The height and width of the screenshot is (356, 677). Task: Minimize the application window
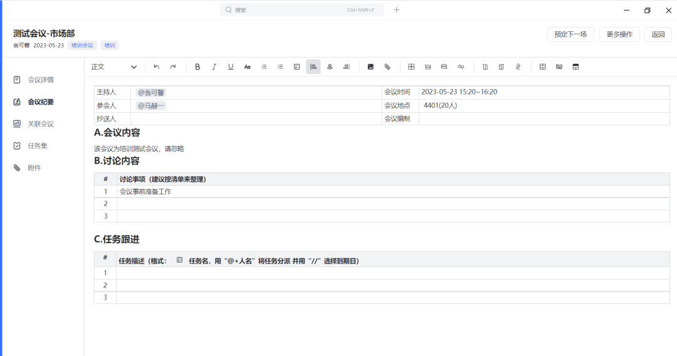(x=626, y=11)
